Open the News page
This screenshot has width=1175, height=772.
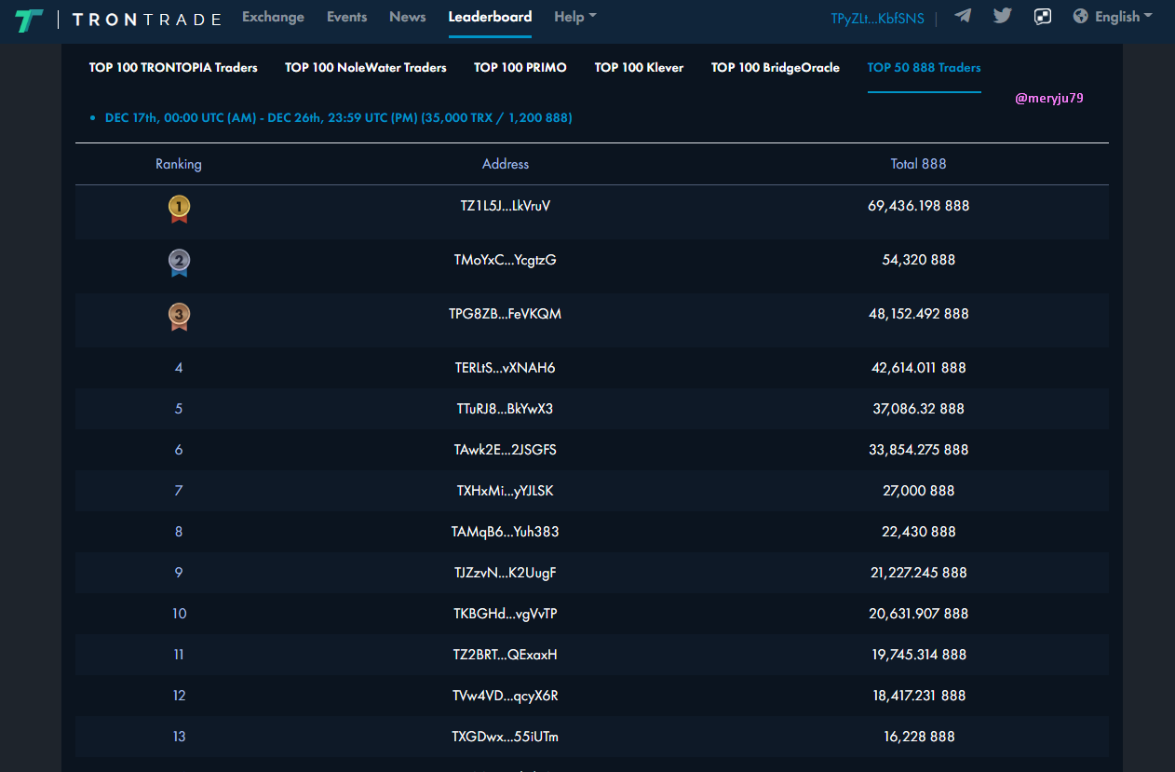408,17
